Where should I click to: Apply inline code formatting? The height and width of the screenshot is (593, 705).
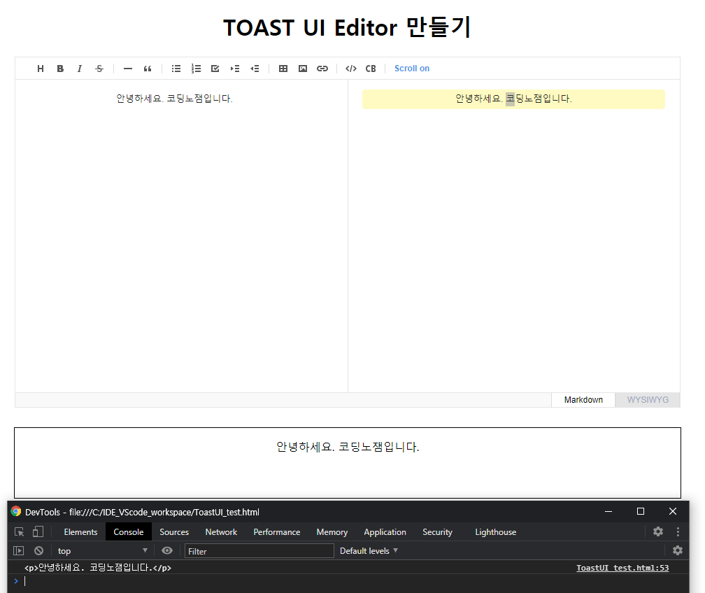(351, 69)
